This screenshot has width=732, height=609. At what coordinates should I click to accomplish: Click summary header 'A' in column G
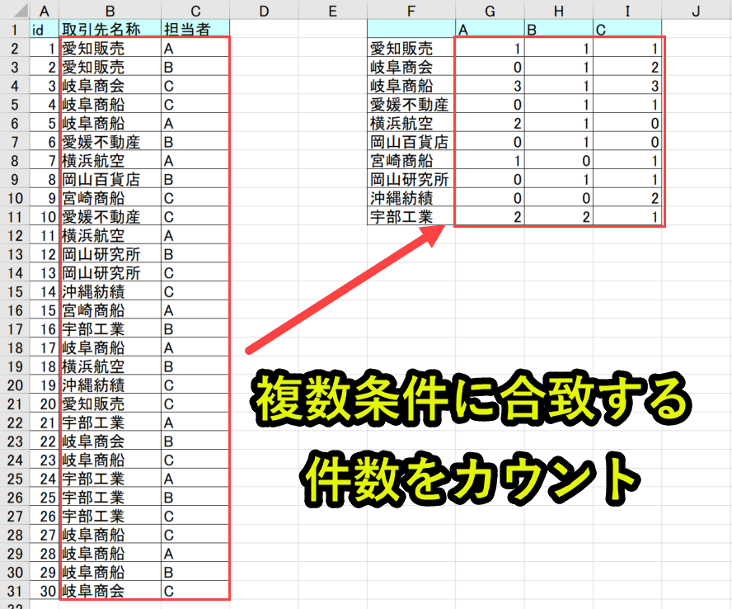tap(490, 29)
